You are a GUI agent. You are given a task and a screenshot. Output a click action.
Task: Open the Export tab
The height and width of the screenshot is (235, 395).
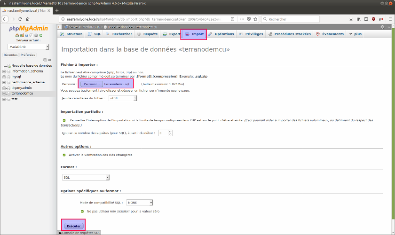[x=172, y=34]
